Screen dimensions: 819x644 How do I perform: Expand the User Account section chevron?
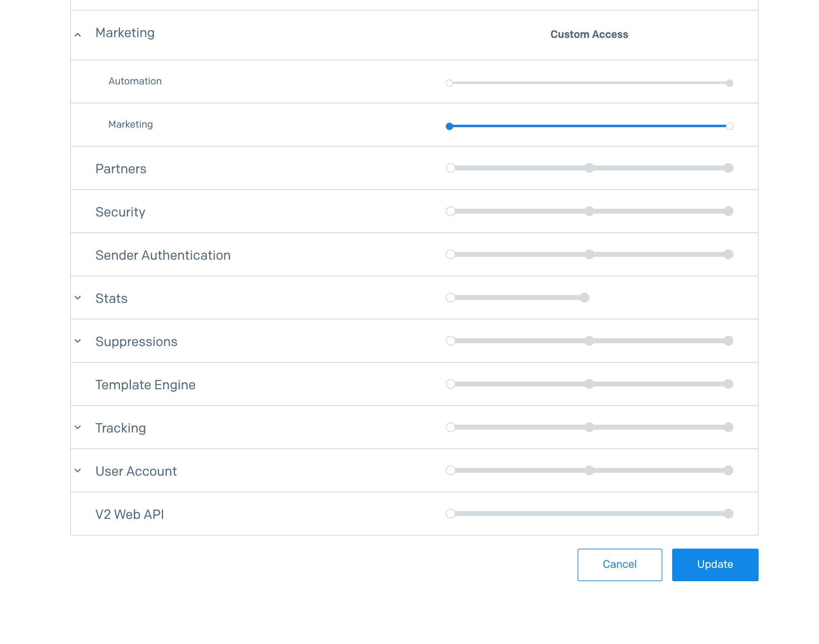pyautogui.click(x=78, y=471)
